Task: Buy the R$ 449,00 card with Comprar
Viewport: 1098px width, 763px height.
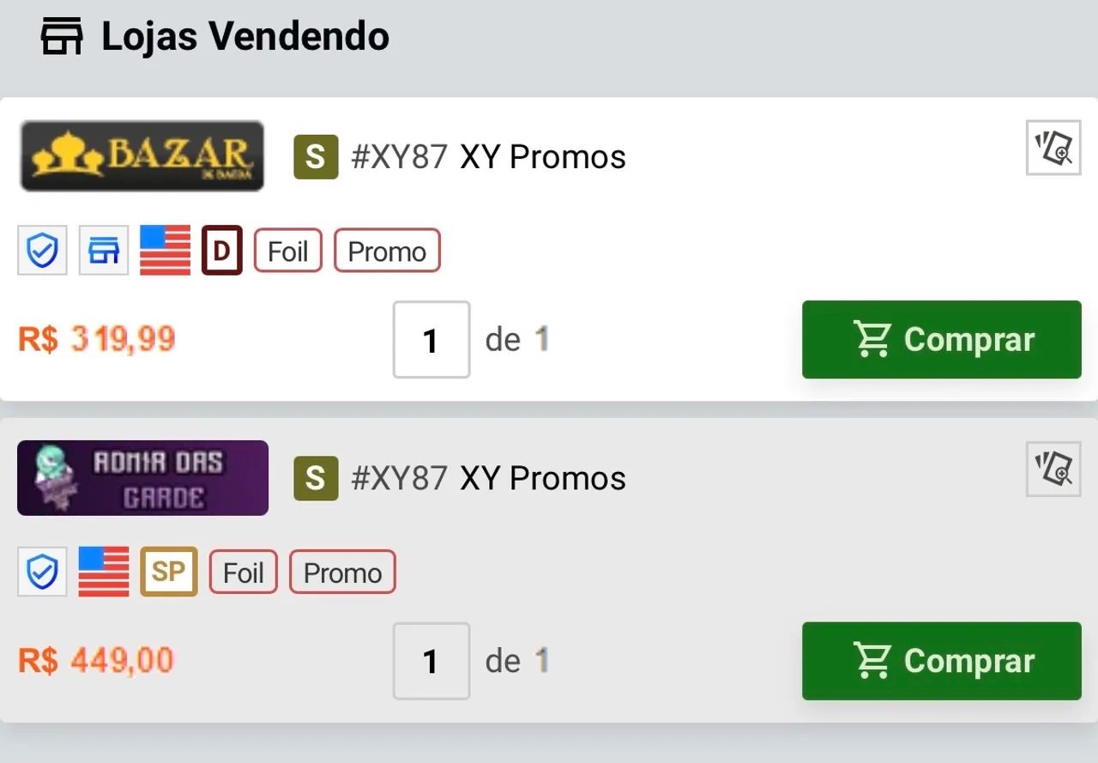Action: (x=942, y=661)
